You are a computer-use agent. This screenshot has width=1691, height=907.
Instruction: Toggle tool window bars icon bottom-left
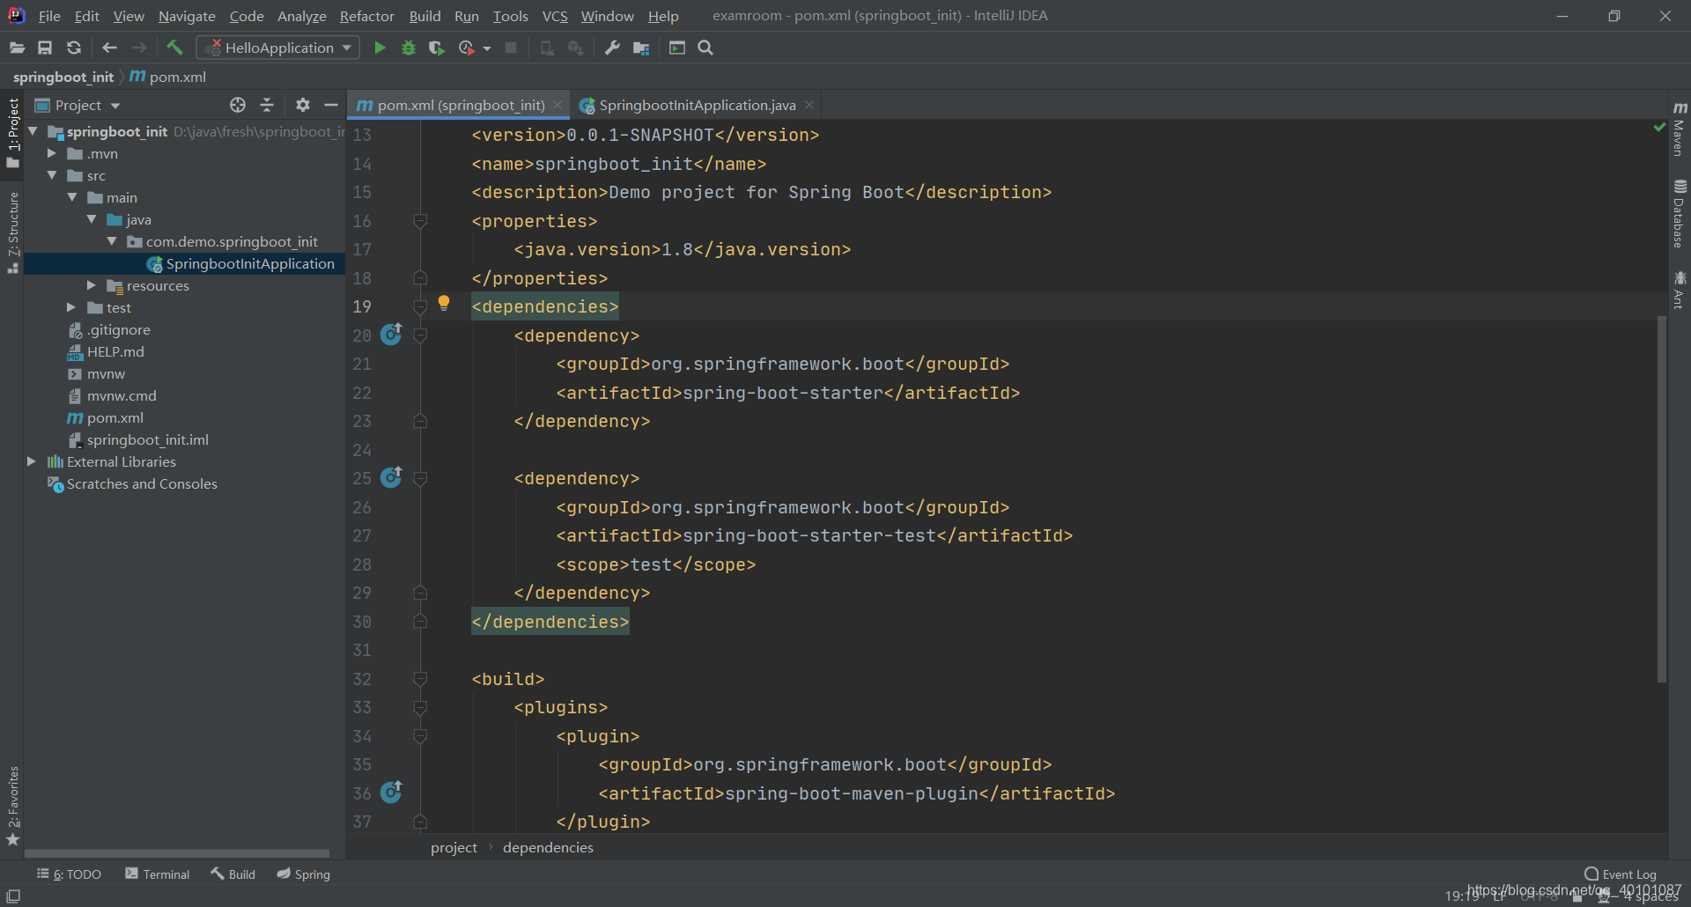[13, 896]
